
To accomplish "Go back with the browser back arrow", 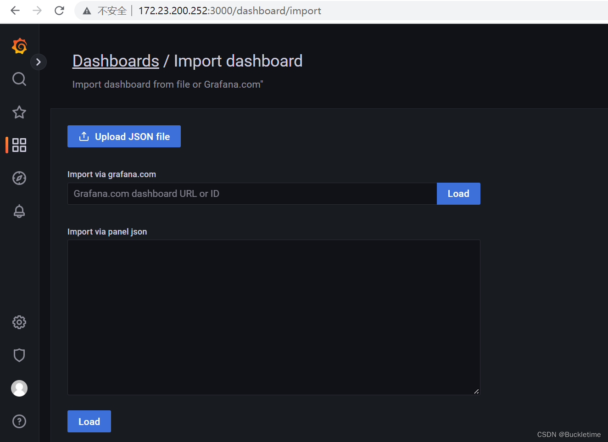I will click(x=15, y=11).
